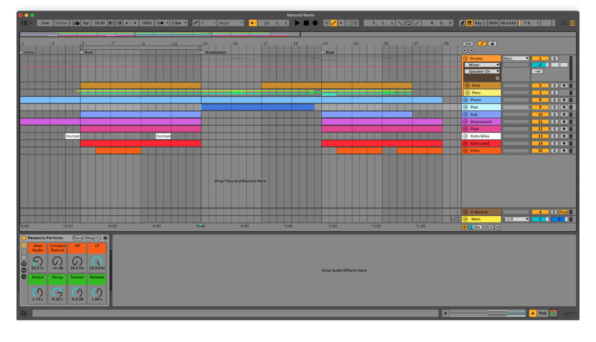This screenshot has height=342, width=596.
Task: Fold the Drums group track
Action: pos(465,59)
